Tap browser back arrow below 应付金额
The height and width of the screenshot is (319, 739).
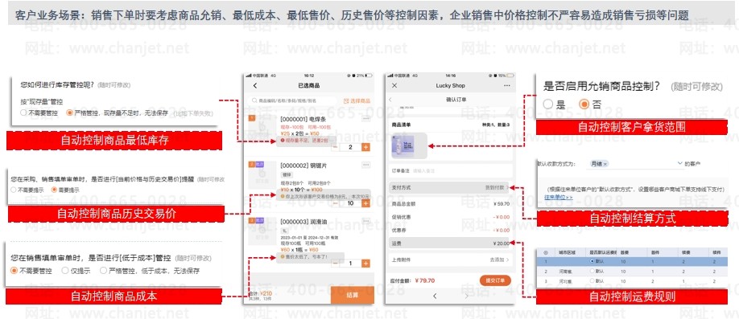(x=435, y=296)
